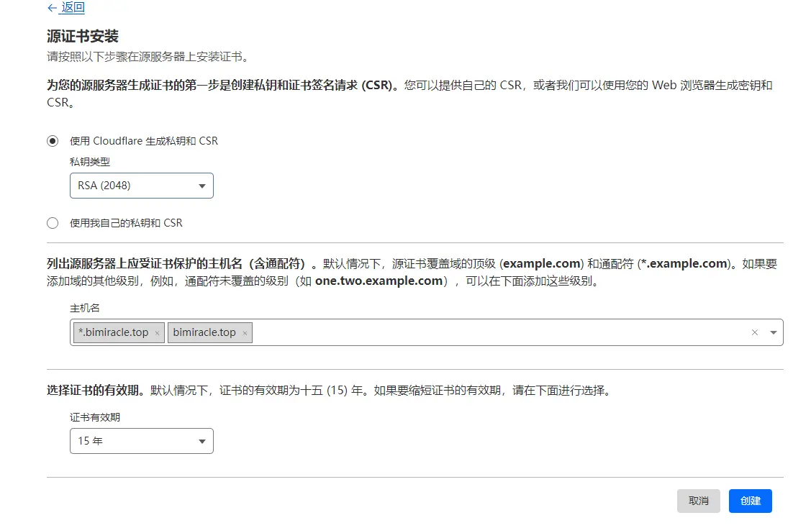Screen dimensions: 811x528
Task: Click the 私钥类型 label
Action: click(x=90, y=162)
